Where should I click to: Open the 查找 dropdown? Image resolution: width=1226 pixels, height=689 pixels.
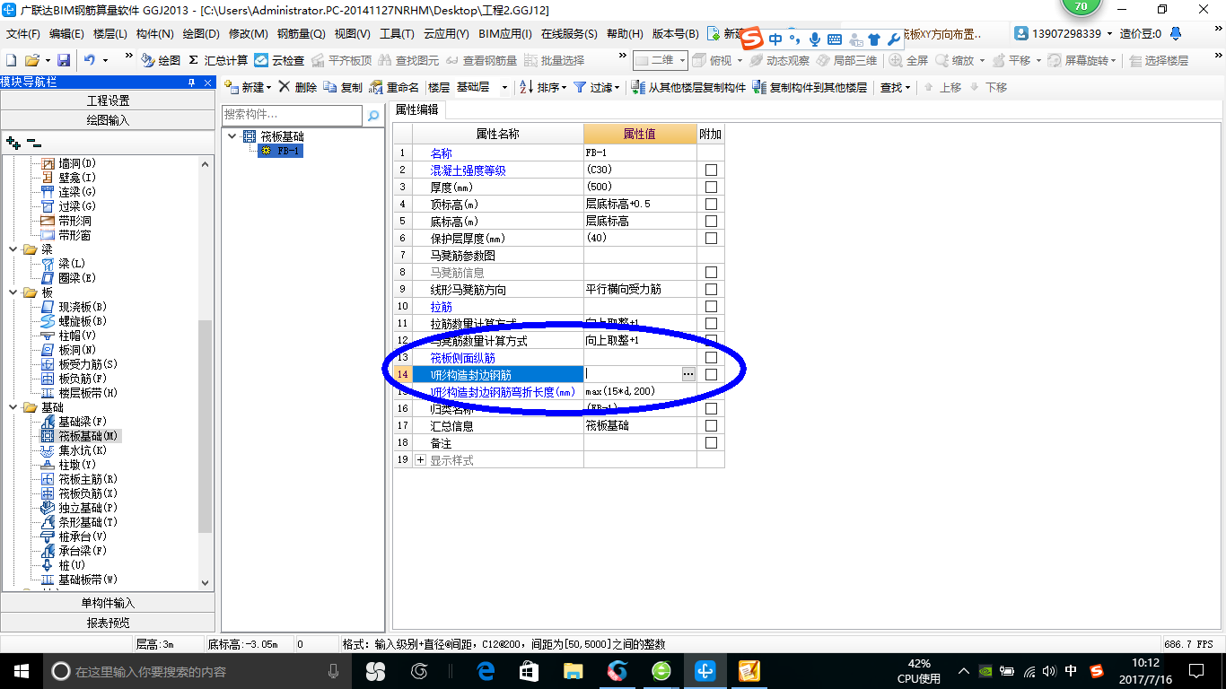pyautogui.click(x=895, y=87)
